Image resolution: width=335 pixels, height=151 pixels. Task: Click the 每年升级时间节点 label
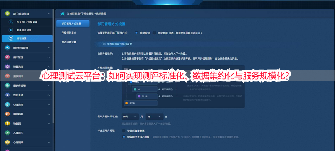click(x=107, y=117)
